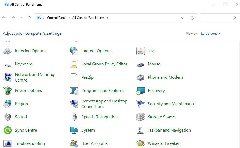
Task: Click the Sound speaker icon
Action: coord(7,117)
